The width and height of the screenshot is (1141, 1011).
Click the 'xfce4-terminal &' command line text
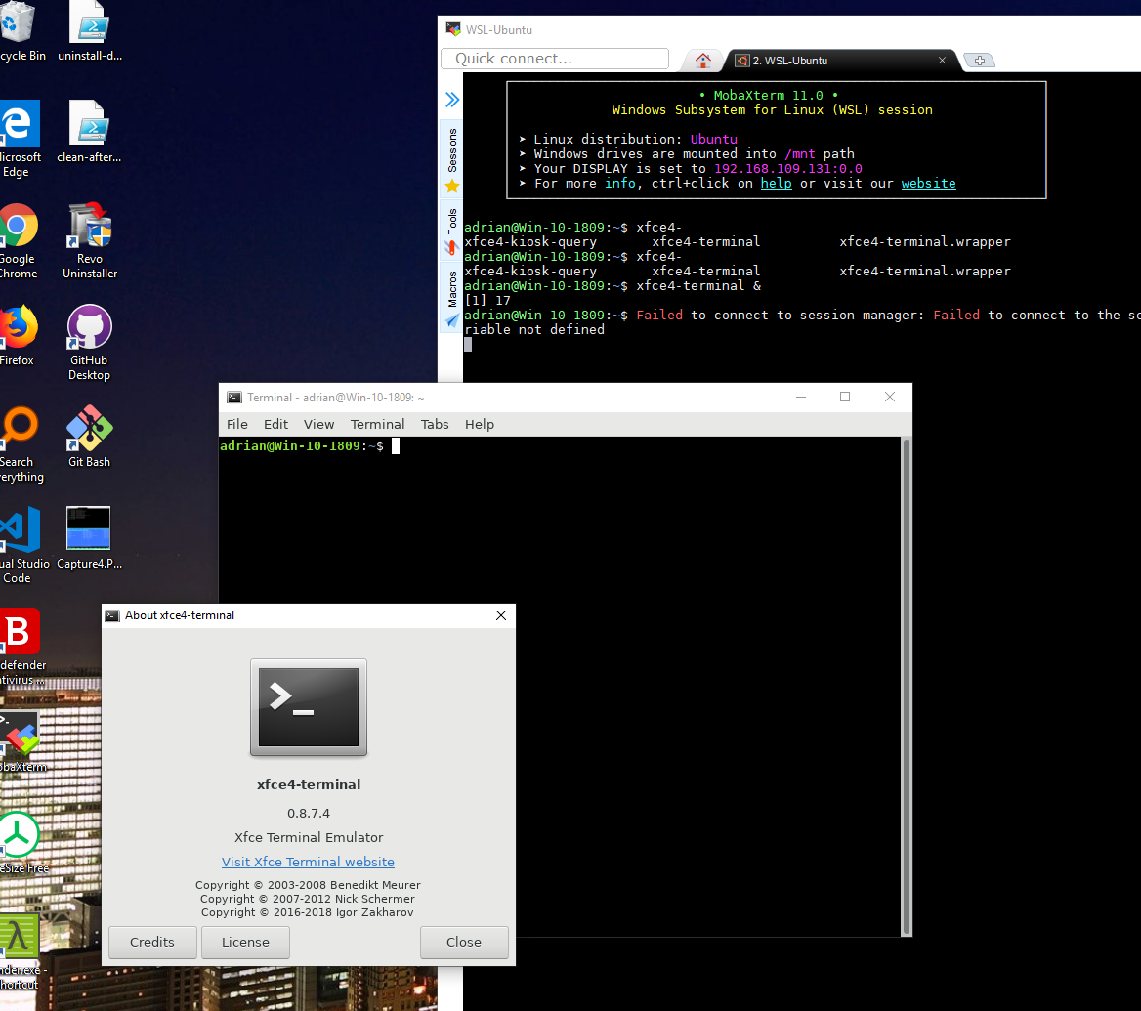(x=698, y=286)
